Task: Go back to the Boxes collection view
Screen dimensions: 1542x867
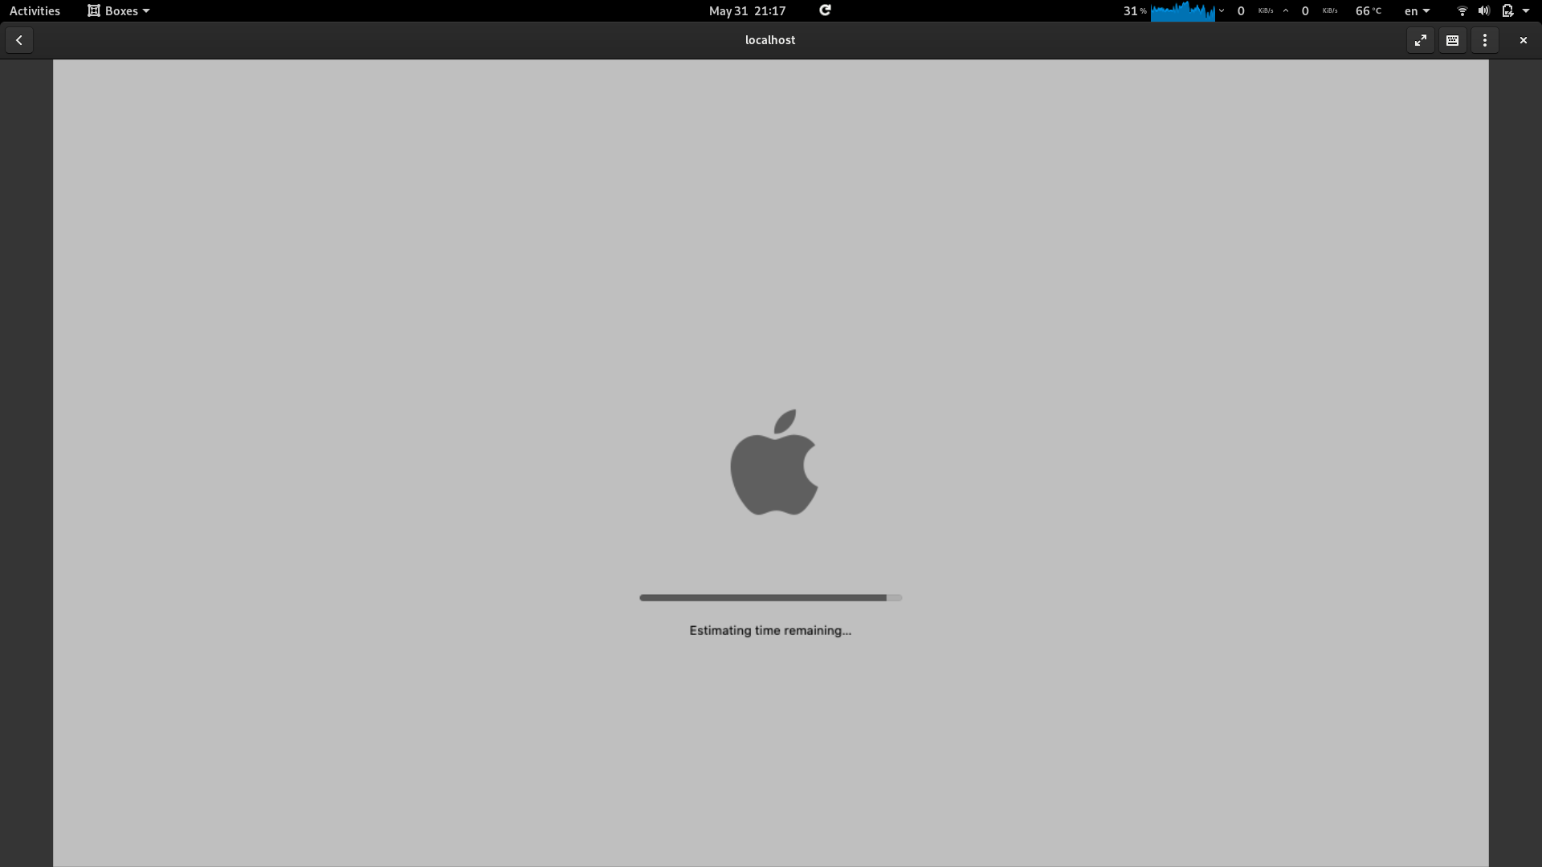Action: tap(18, 39)
